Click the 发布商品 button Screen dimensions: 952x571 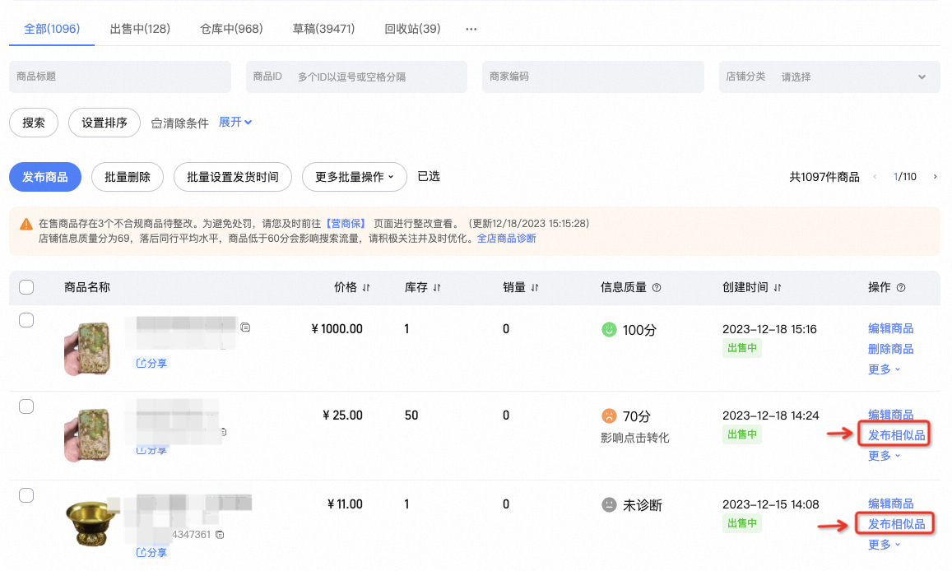[45, 177]
